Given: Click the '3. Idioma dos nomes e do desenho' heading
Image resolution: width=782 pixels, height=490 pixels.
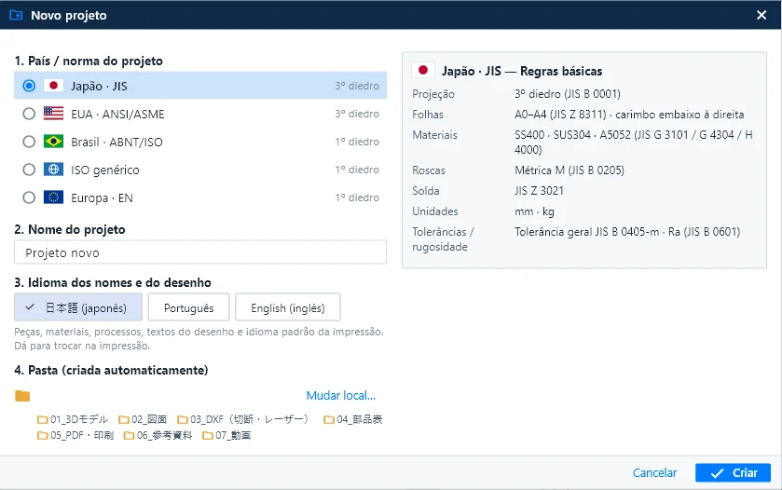Looking at the screenshot, I should click(113, 282).
